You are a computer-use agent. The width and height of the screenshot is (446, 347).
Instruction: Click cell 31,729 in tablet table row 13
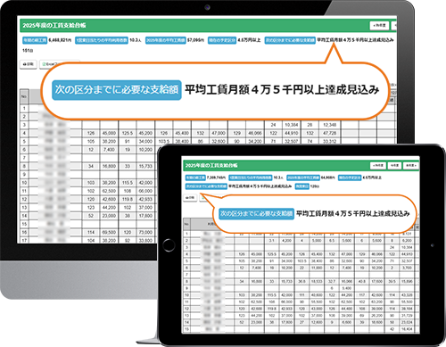407,316
